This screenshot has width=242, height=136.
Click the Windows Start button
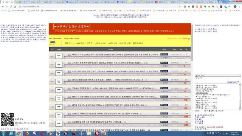click(3, 133)
